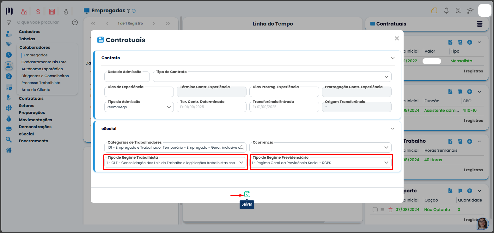The height and width of the screenshot is (233, 494).
Task: Select the clock icon in the left sidebar
Action: pos(9,55)
